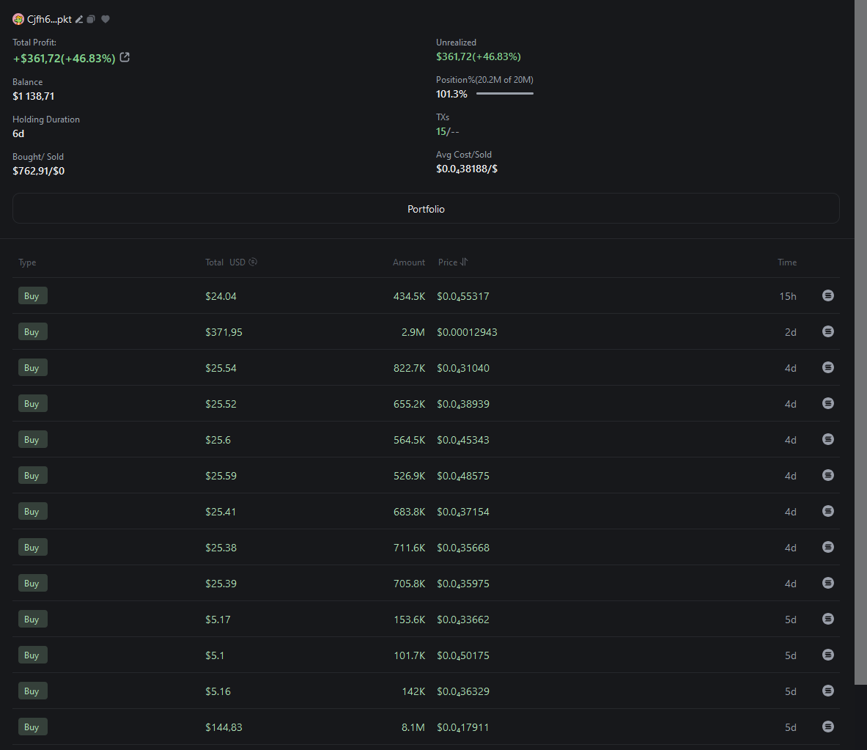This screenshot has width=867, height=750.
Task: Click the time 15h in first row
Action: pos(787,296)
